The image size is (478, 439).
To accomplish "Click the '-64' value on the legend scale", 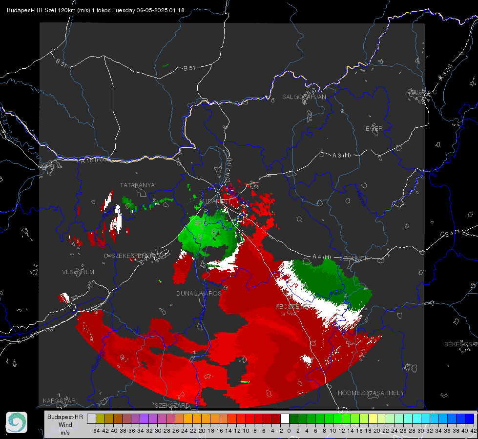I will tap(96, 431).
